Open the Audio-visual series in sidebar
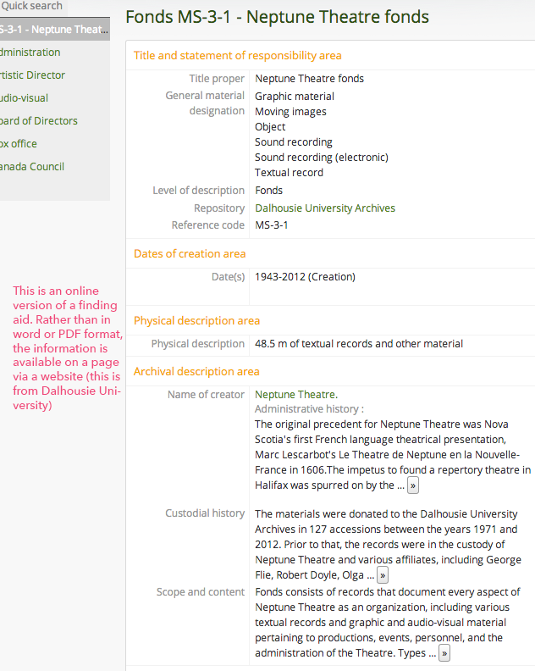This screenshot has height=671, width=535. (24, 98)
